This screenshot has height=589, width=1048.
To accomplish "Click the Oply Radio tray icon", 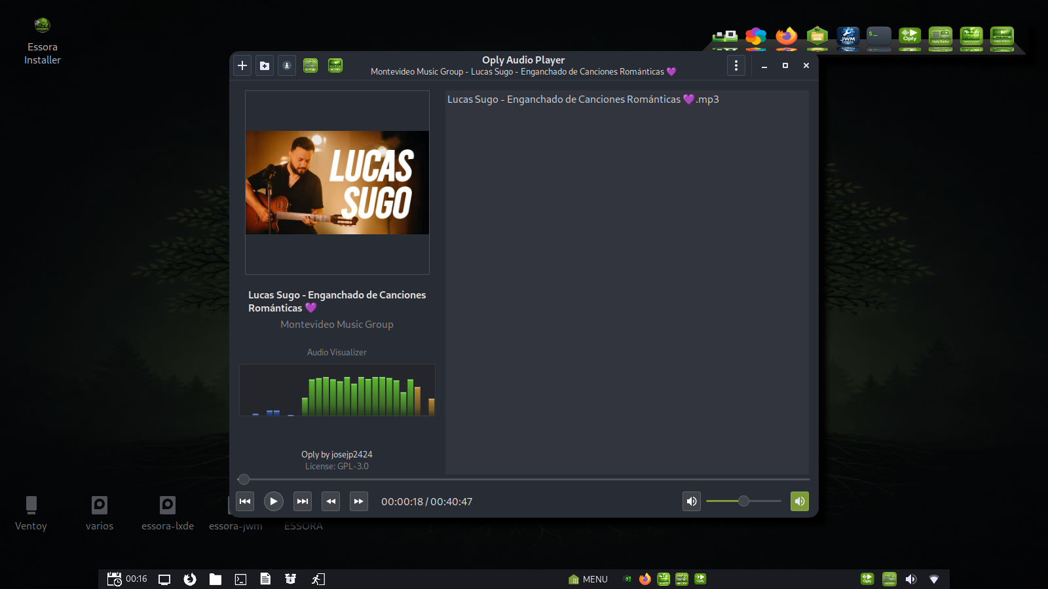I will 889,579.
